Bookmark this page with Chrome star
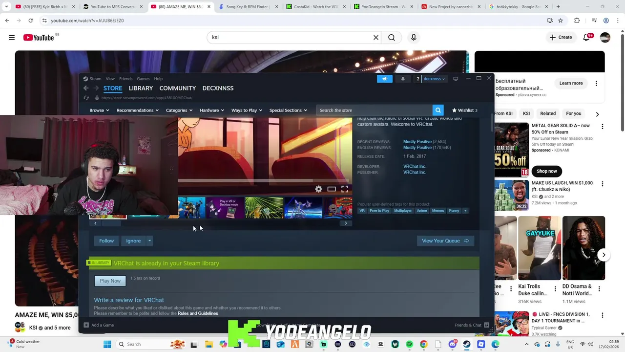Image resolution: width=625 pixels, height=352 pixels. pos(561,21)
